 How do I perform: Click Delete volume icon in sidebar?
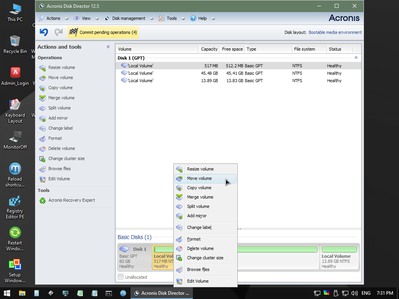(x=42, y=148)
